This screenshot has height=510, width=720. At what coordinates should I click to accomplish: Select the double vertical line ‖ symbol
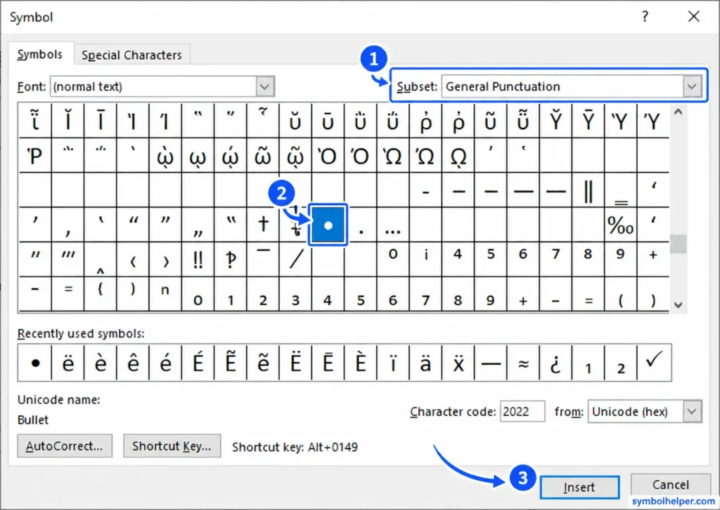pos(588,190)
